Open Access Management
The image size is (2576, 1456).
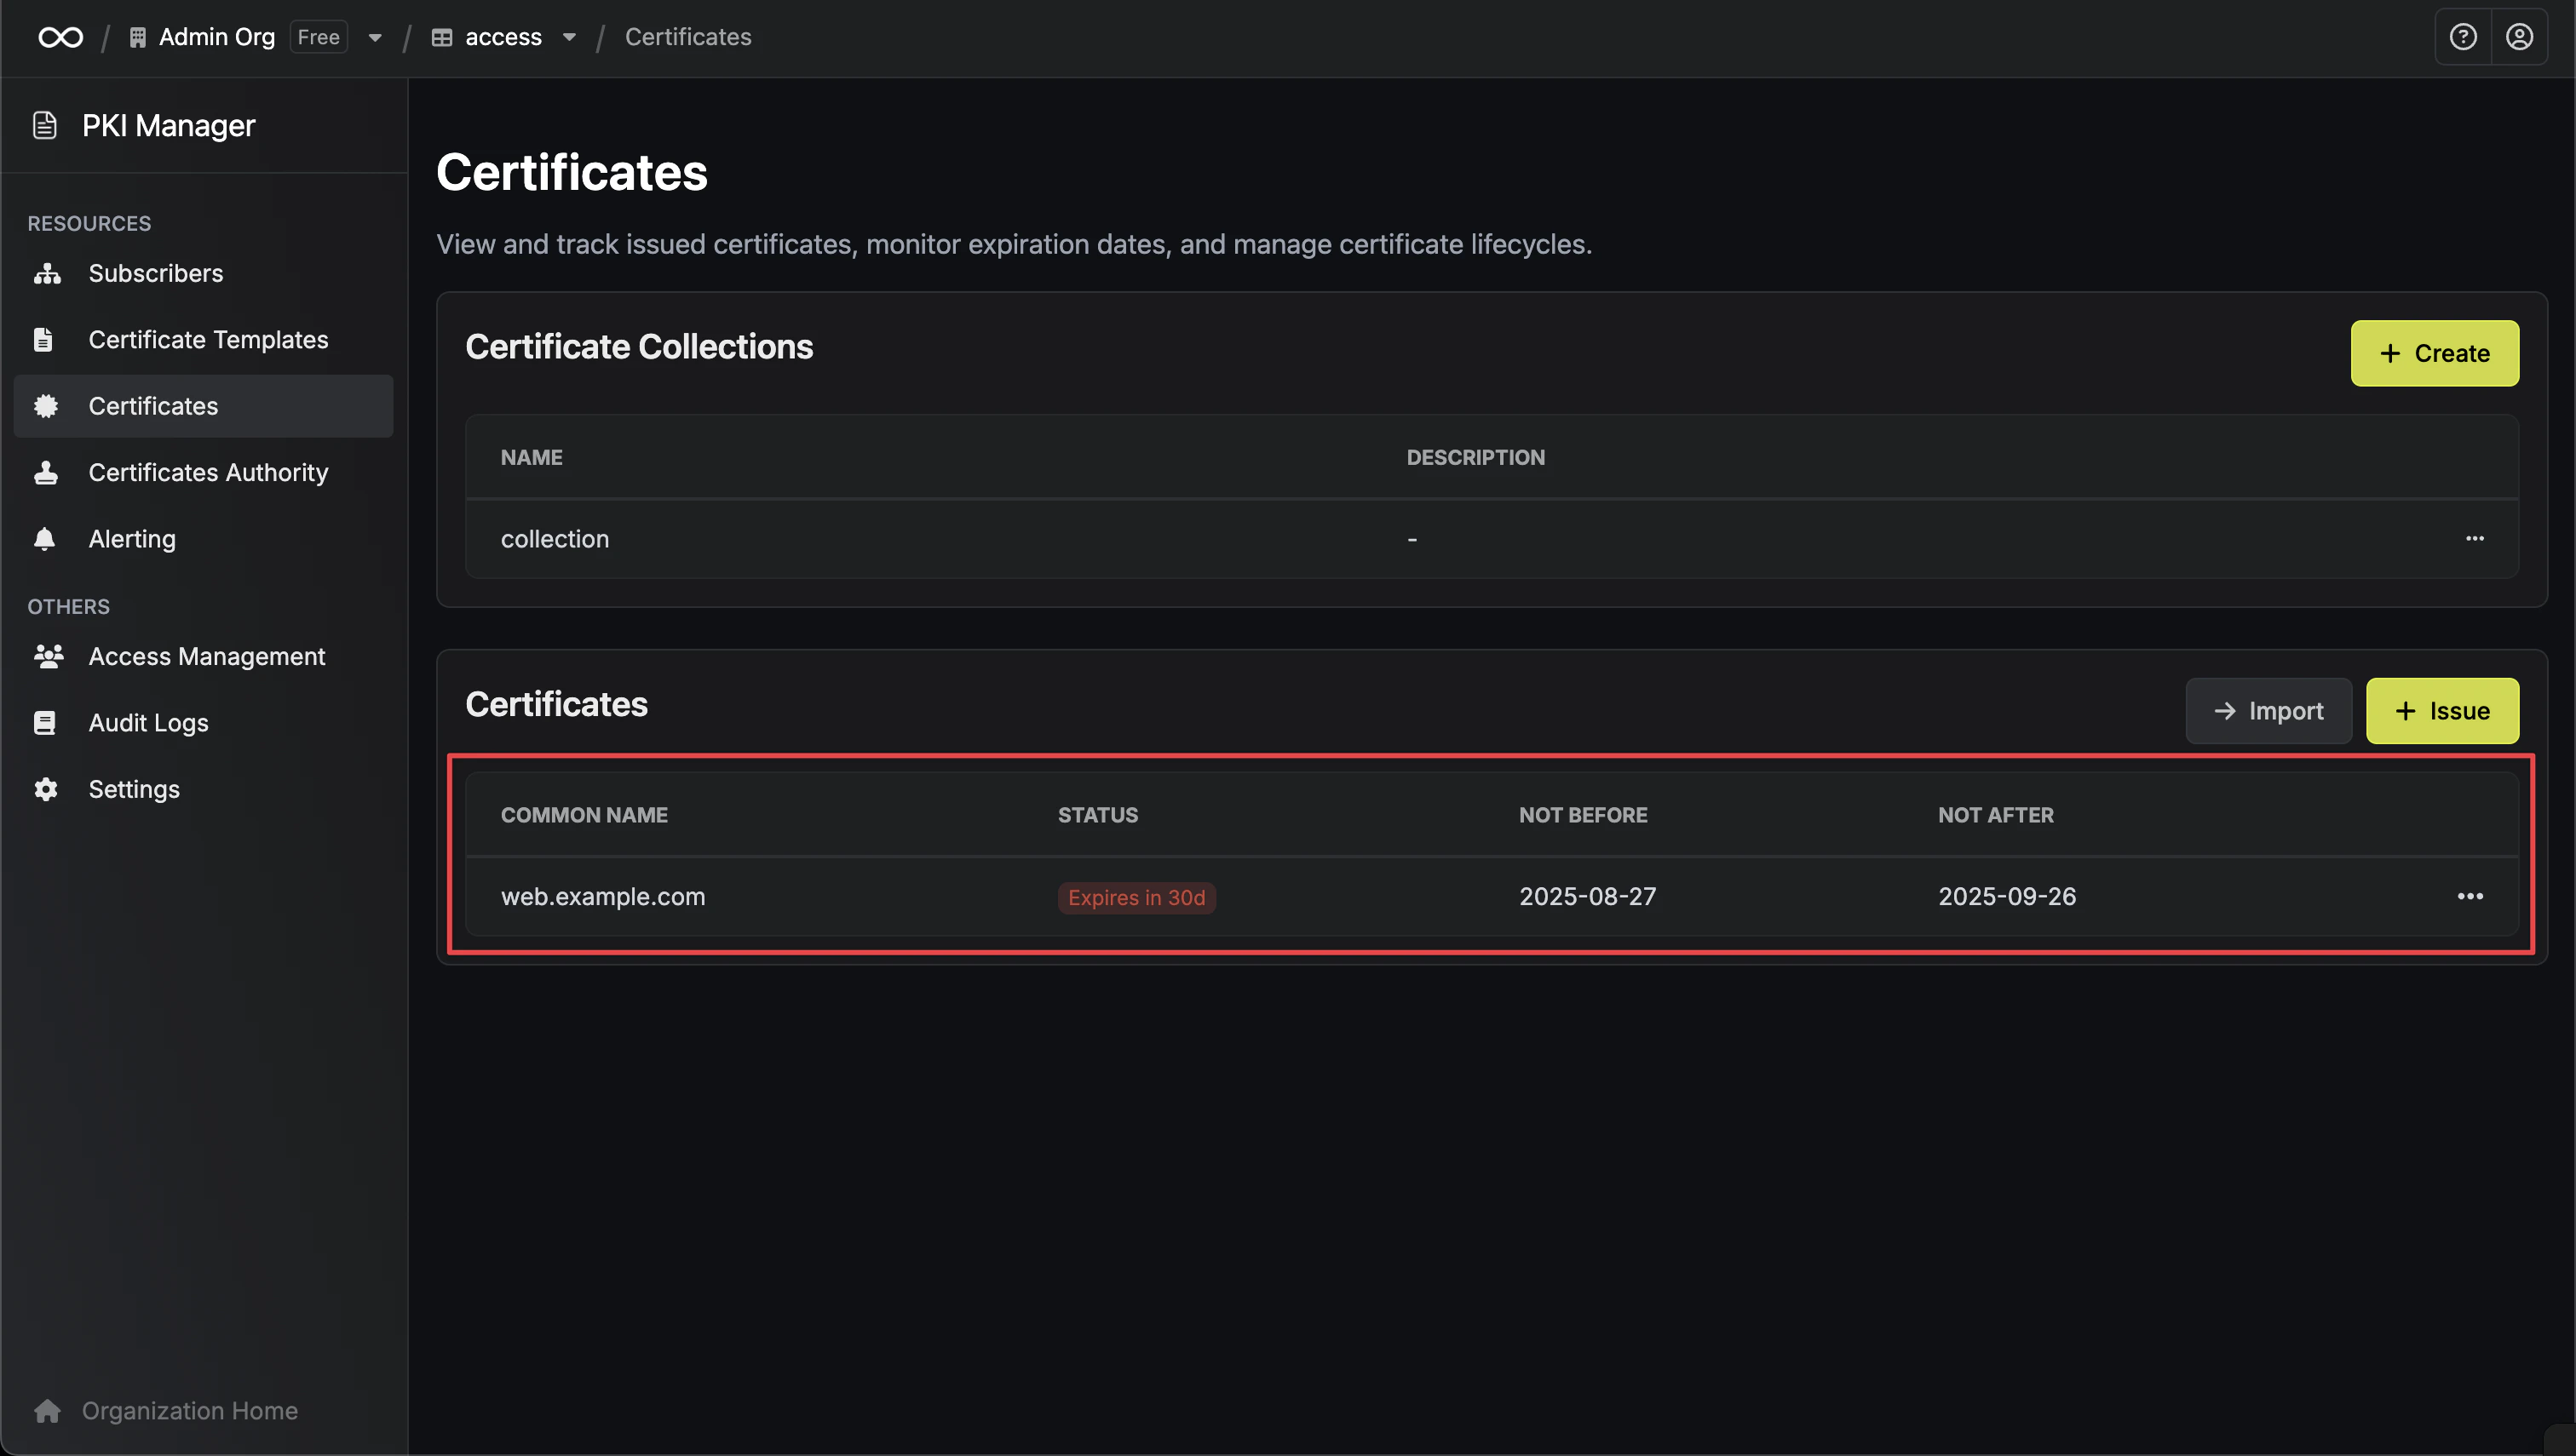click(x=203, y=656)
